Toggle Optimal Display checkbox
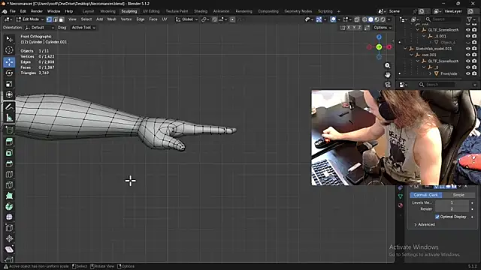Image resolution: width=481 pixels, height=270 pixels. 437,217
